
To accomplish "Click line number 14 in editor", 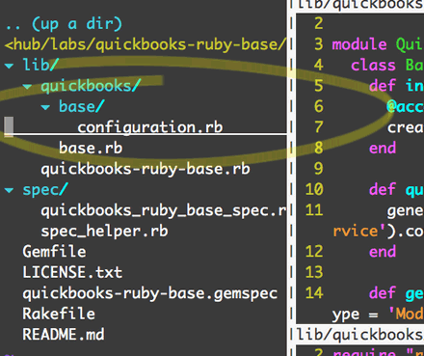I will click(x=314, y=293).
